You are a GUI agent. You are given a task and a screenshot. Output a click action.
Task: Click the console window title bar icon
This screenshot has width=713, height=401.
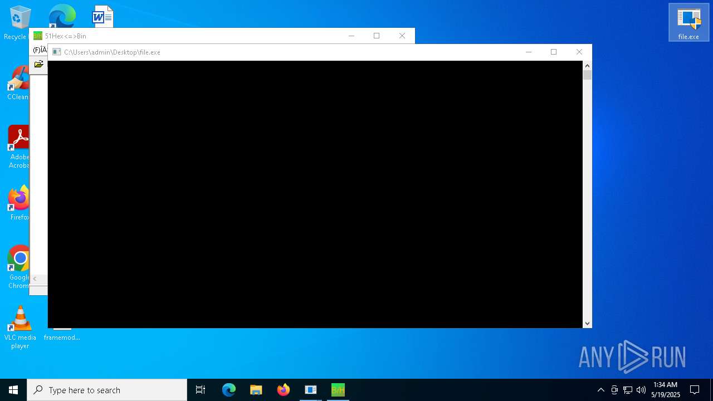[x=56, y=52]
